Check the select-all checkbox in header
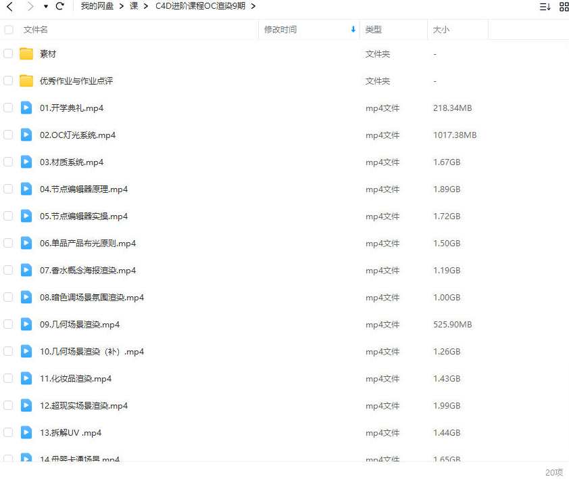Viewport: 569px width, 479px height. point(8,30)
